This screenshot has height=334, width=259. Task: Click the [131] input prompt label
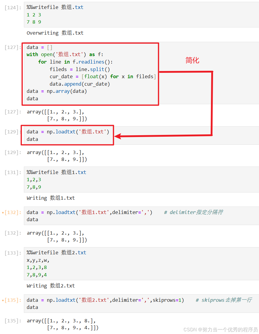click(13, 173)
